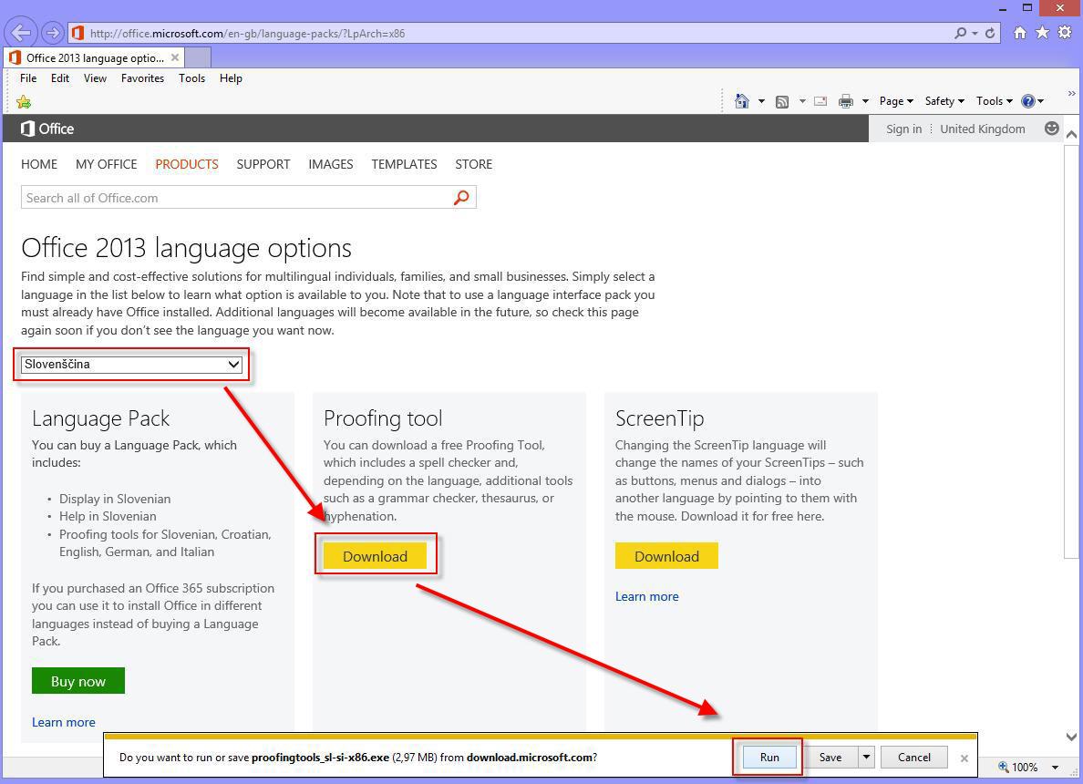Go to the TEMPLATES navigation tab
The image size is (1083, 784).
click(404, 164)
